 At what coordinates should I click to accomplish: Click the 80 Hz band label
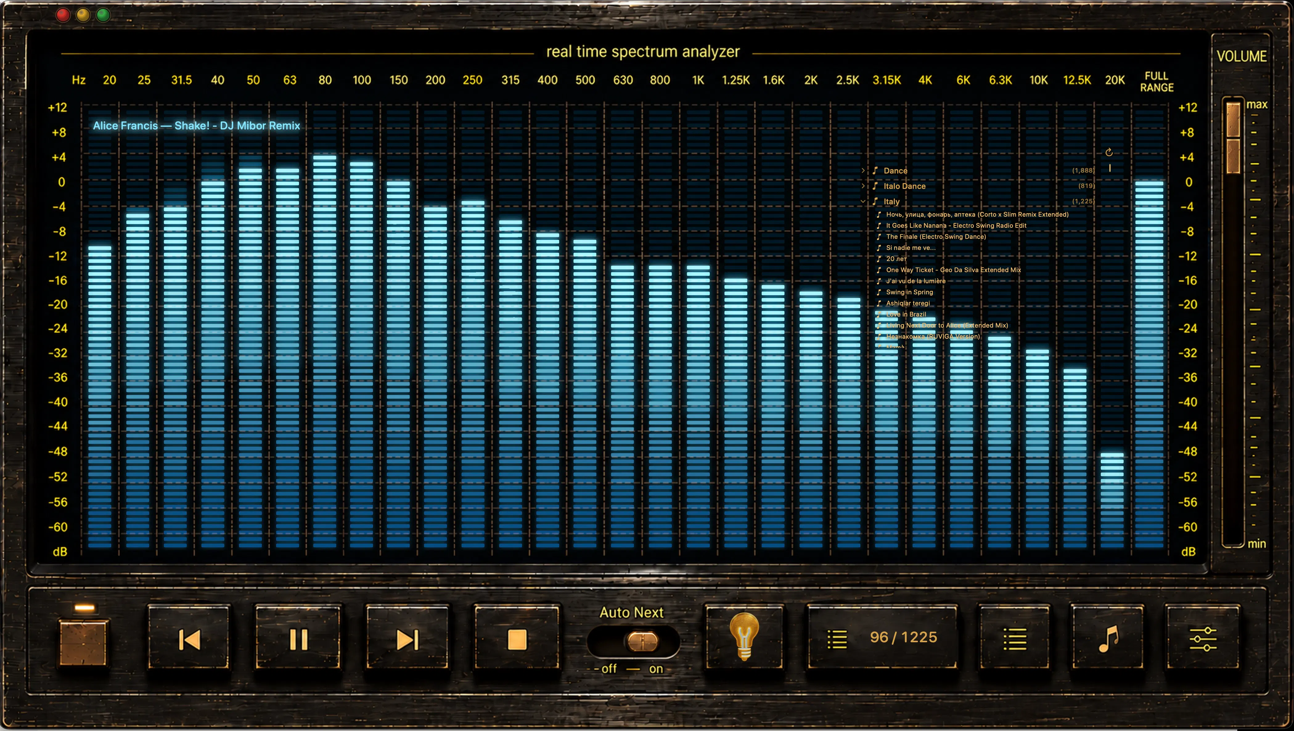click(325, 80)
